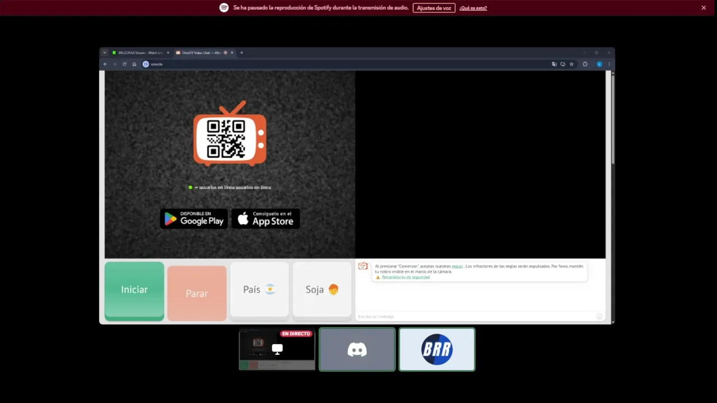The width and height of the screenshot is (717, 403).
Task: Click the EN DIRECTO live badge
Action: [x=296, y=334]
